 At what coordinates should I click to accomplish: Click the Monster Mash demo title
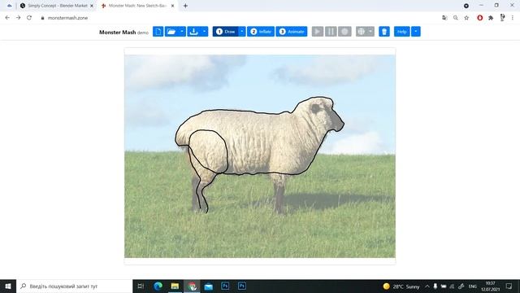pyautogui.click(x=123, y=33)
